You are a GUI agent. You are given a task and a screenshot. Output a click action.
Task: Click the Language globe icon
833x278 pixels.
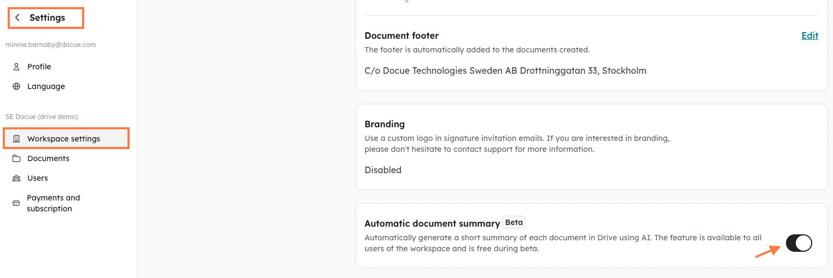click(x=16, y=86)
